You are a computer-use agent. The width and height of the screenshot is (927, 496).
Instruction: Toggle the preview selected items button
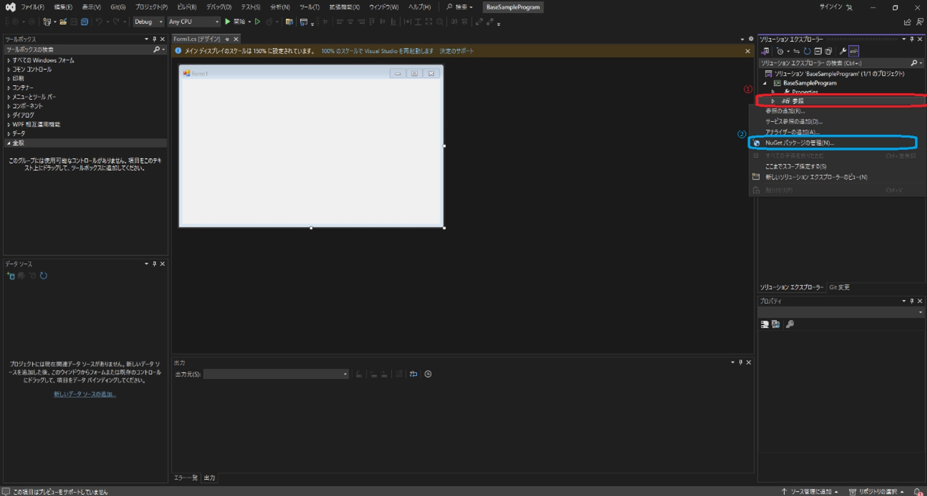[x=854, y=51]
